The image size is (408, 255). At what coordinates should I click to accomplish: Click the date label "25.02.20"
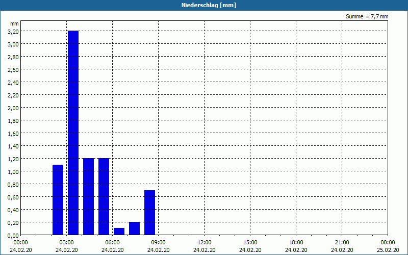pyautogui.click(x=388, y=250)
